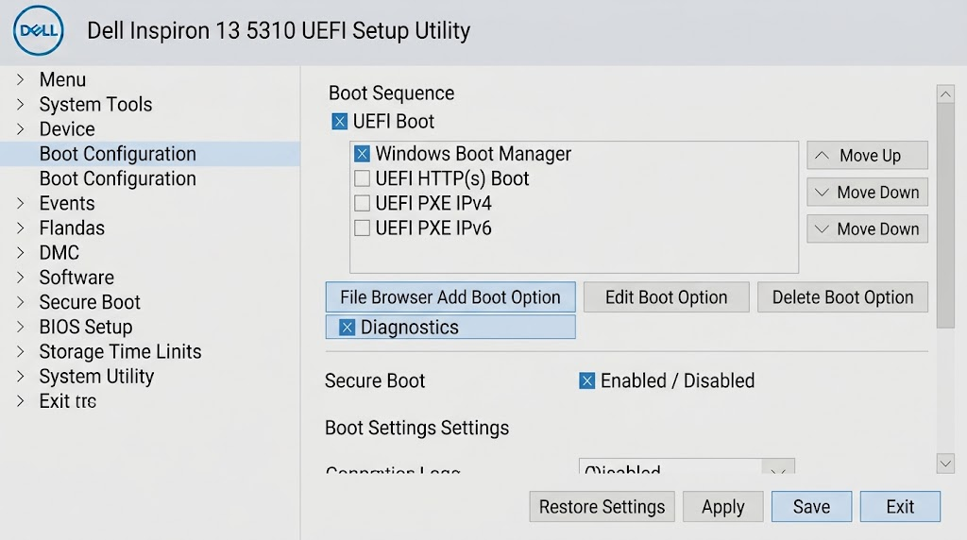Image resolution: width=967 pixels, height=540 pixels.
Task: Click the Apply button
Action: [x=722, y=507]
